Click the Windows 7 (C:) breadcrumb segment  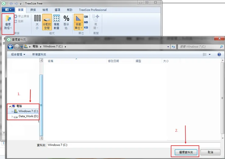pyautogui.click(x=53, y=46)
